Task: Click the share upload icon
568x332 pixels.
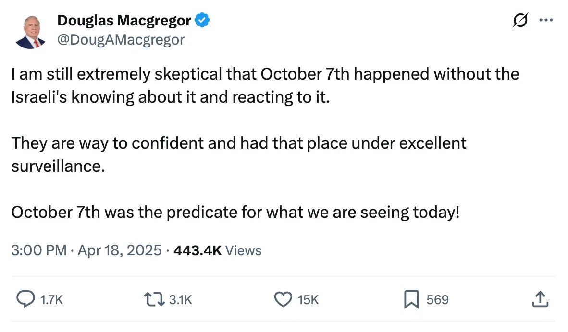Action: (x=540, y=299)
